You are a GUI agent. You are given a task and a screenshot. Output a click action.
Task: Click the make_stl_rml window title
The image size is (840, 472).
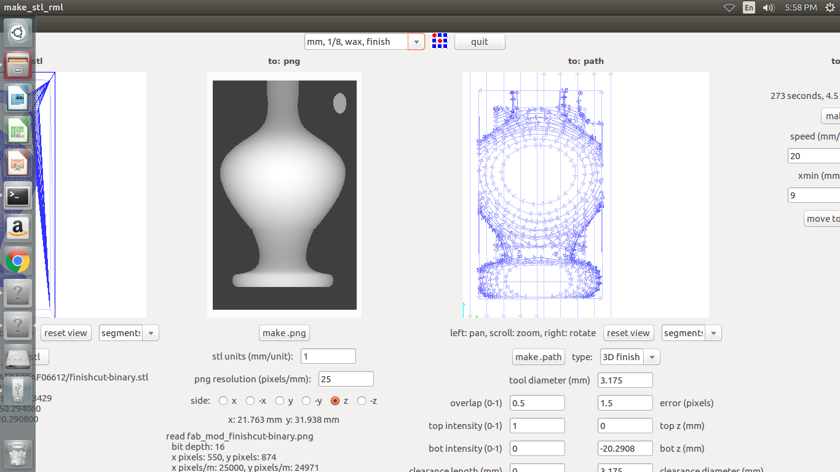[33, 7]
